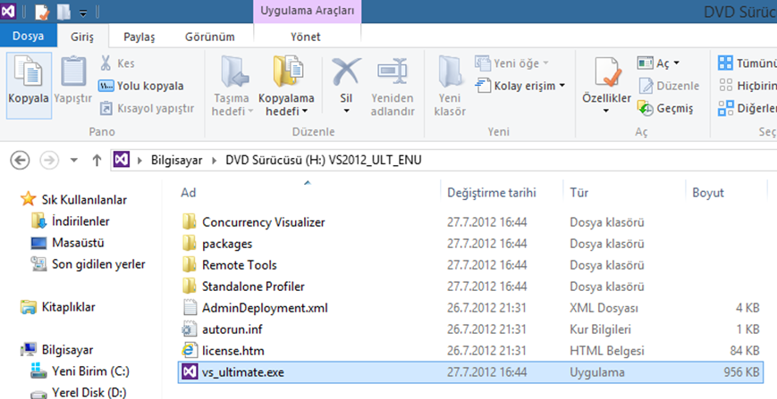The width and height of the screenshot is (777, 399).
Task: Click Bilgisayar in the address bar
Action: pos(176,160)
